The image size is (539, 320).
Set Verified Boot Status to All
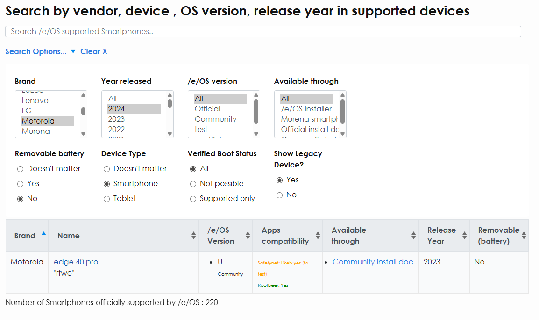click(x=193, y=169)
